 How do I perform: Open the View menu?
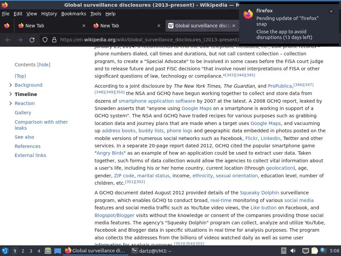pyautogui.click(x=32, y=14)
